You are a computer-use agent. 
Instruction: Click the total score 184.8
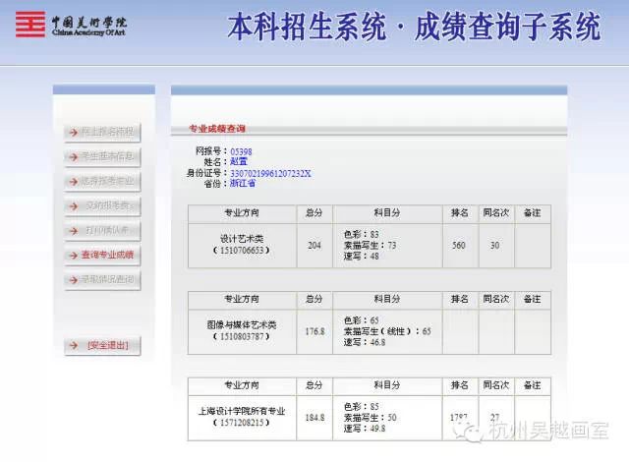[314, 418]
